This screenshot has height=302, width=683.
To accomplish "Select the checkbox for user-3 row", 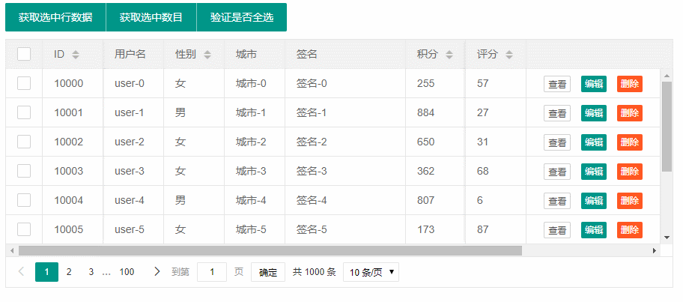I will [24, 171].
